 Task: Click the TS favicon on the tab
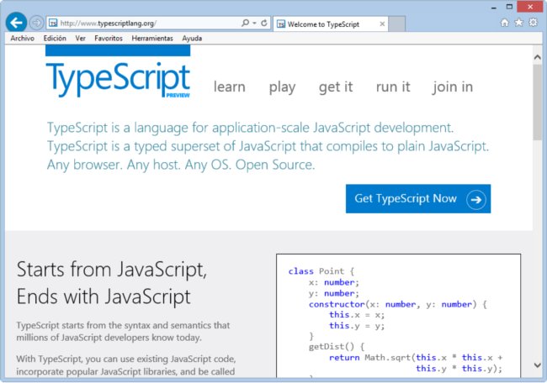pos(281,24)
